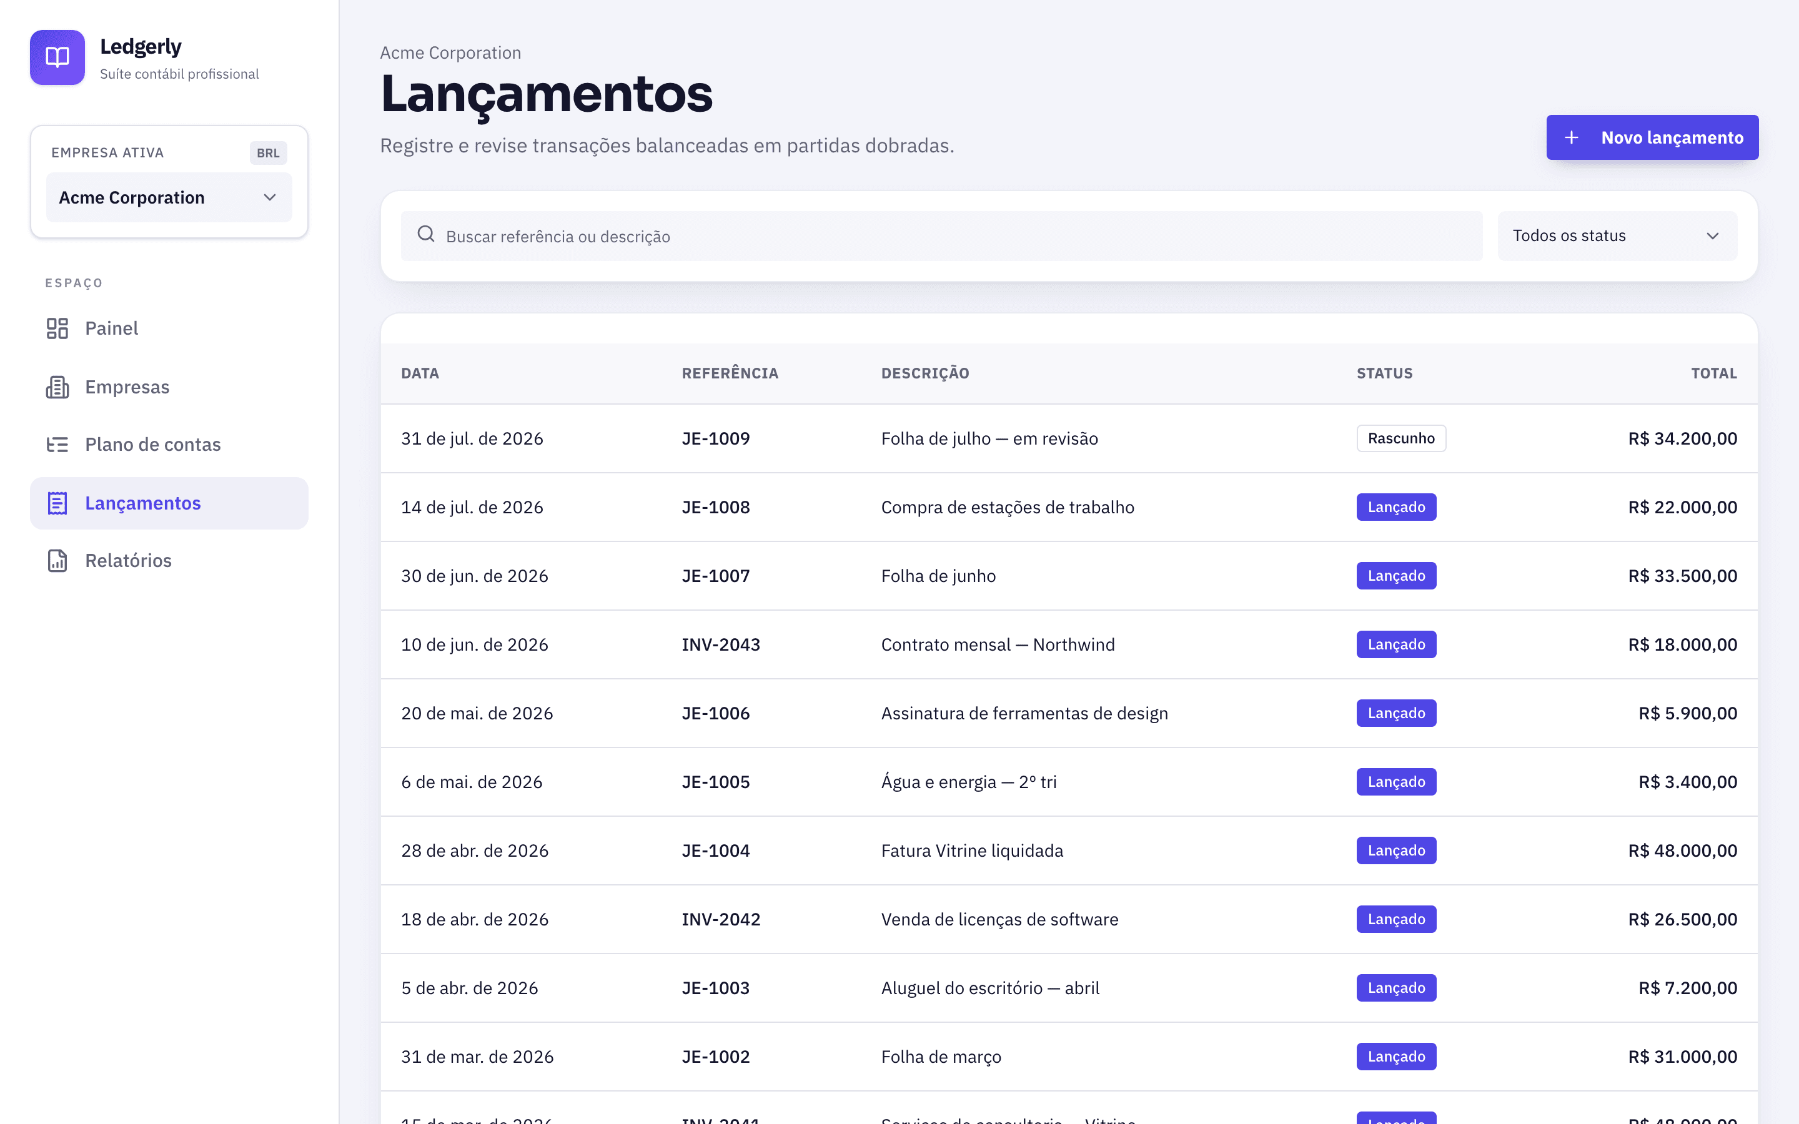The image size is (1799, 1124).
Task: Open reference JE-1005
Action: pyautogui.click(x=716, y=782)
